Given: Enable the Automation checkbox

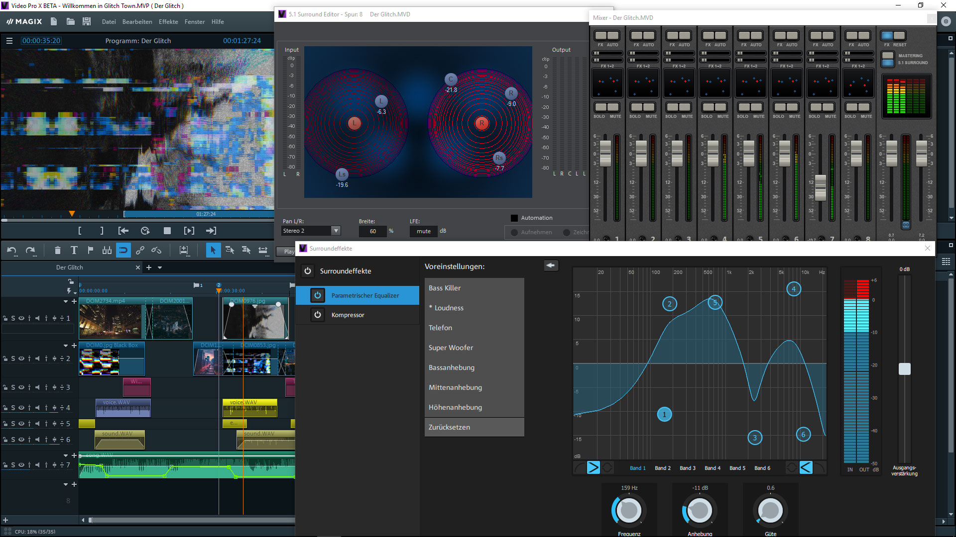Looking at the screenshot, I should (514, 218).
